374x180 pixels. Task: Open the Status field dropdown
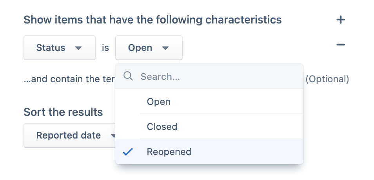point(60,48)
